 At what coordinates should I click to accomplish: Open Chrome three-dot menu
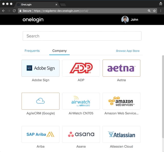[161, 11]
